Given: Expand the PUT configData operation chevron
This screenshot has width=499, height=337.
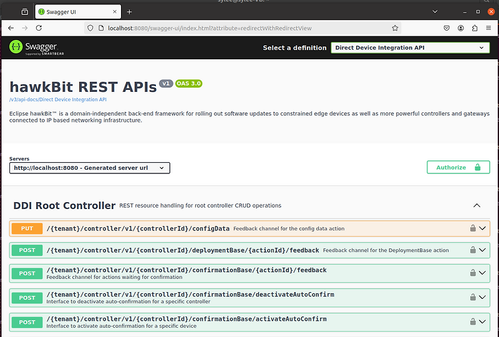Looking at the screenshot, I should tap(482, 228).
